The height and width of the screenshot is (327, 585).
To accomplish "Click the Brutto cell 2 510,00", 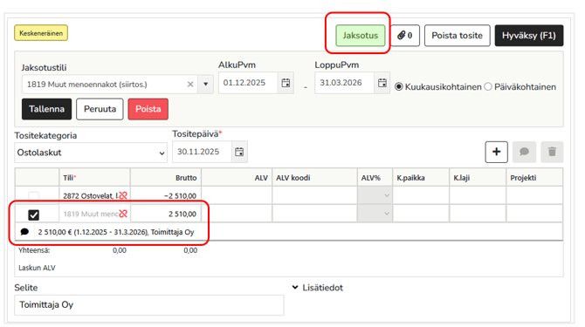I will click(x=166, y=214).
